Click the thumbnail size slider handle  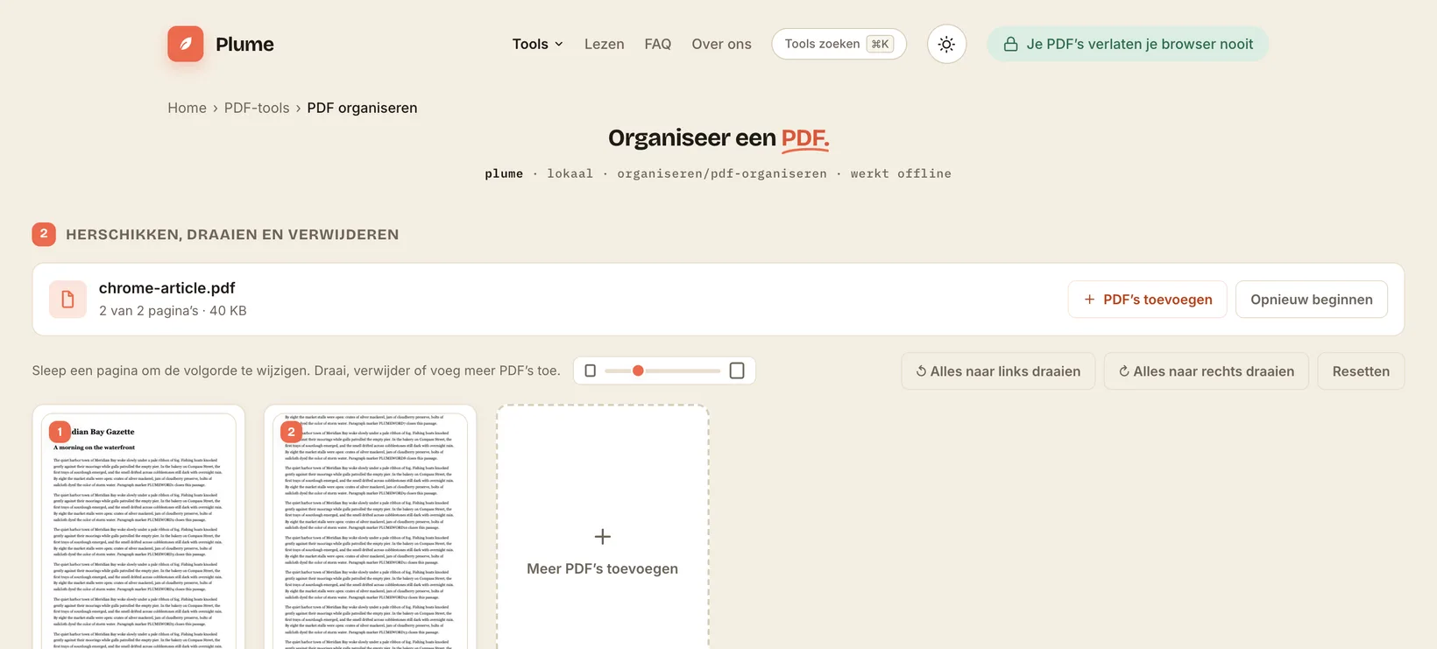pyautogui.click(x=638, y=370)
